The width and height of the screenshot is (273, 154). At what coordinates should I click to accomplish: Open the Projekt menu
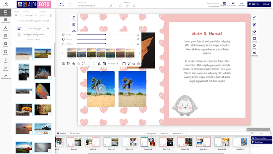pos(241,5)
